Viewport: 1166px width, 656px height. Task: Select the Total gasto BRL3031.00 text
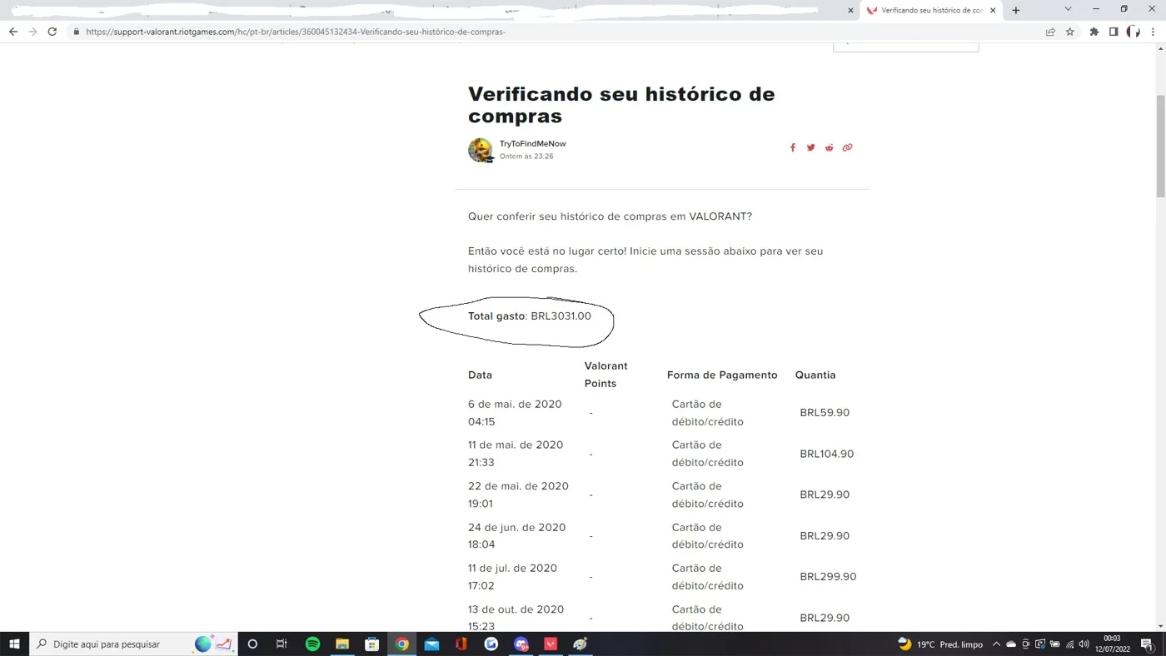click(530, 316)
